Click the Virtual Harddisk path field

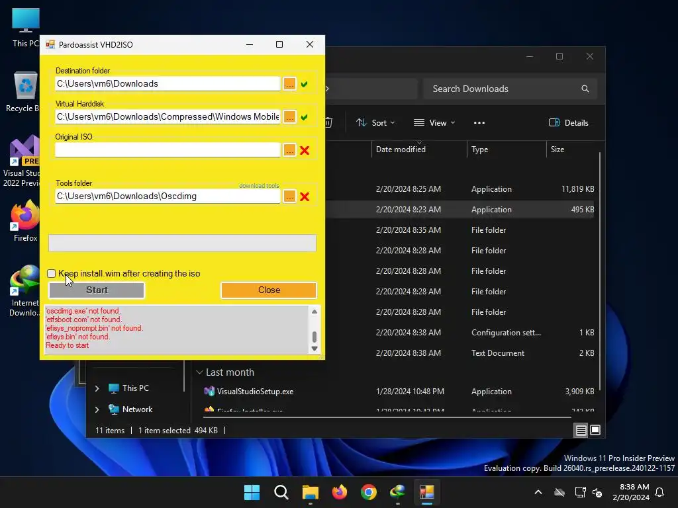click(x=168, y=117)
